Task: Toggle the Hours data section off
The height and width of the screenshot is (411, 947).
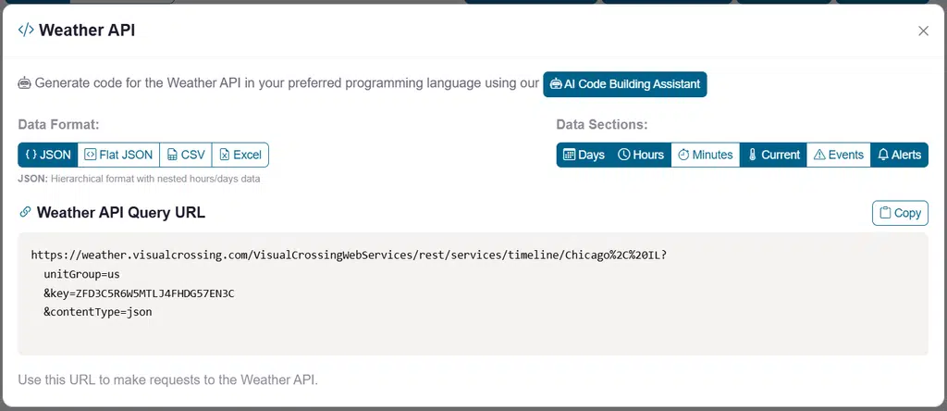Action: click(x=641, y=155)
